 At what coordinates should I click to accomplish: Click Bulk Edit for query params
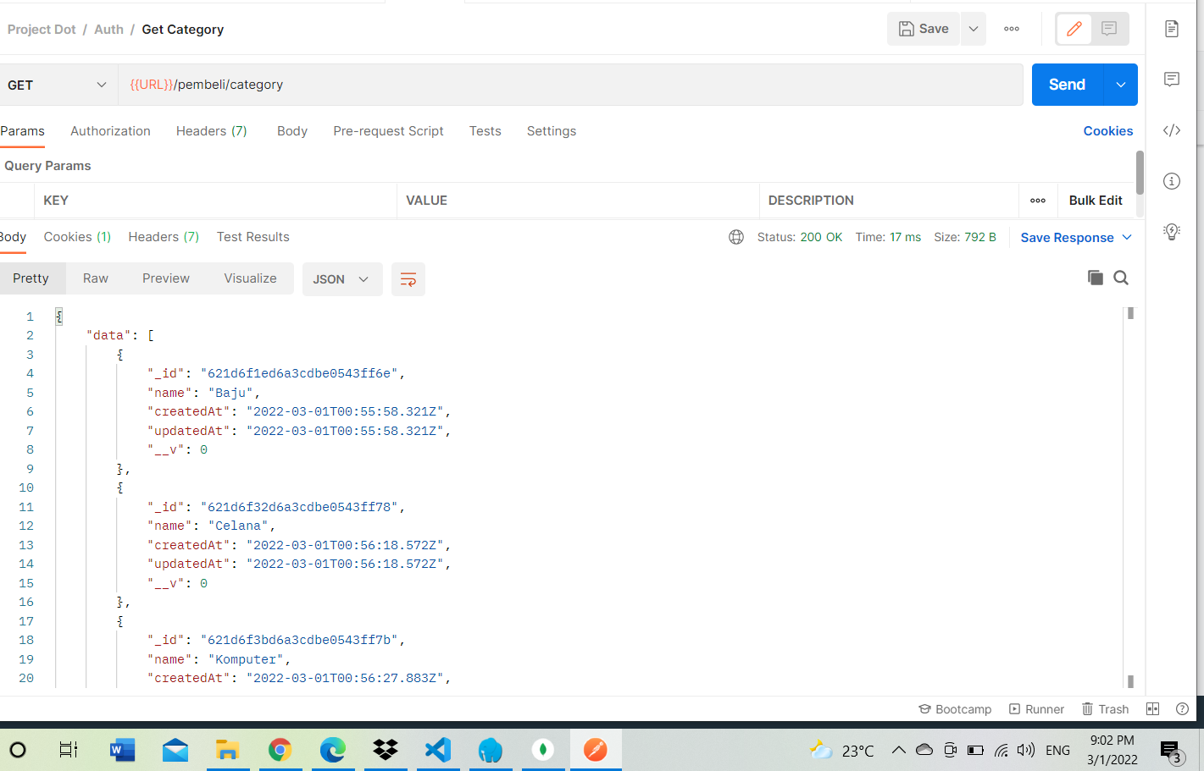point(1096,201)
